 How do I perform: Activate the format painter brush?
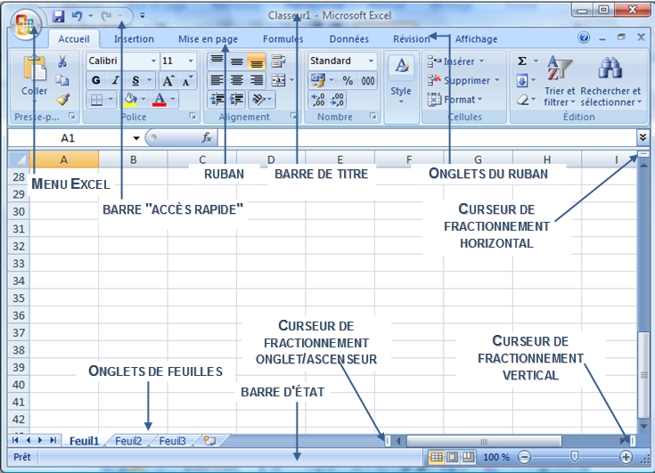[62, 99]
